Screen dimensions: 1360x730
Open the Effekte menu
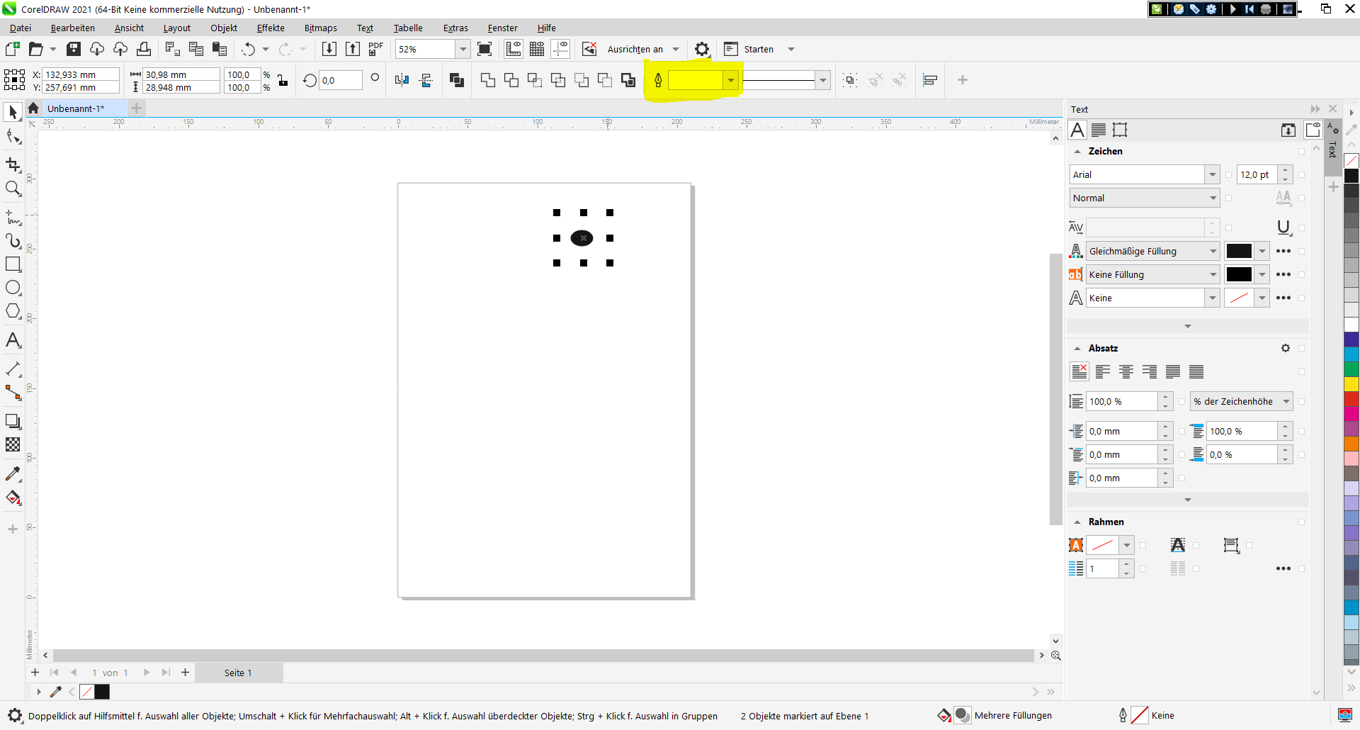click(270, 28)
